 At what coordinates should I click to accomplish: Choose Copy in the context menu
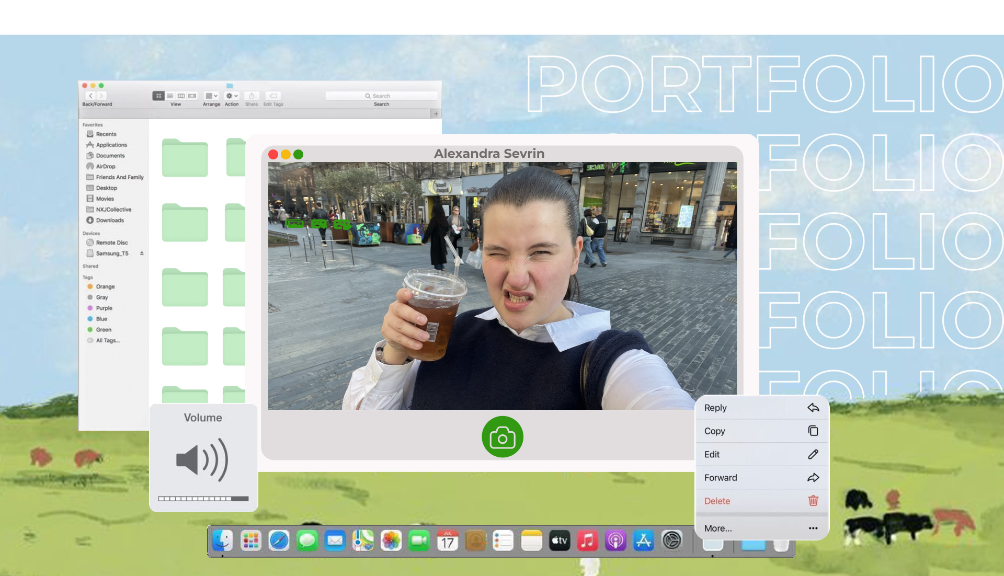(x=761, y=431)
